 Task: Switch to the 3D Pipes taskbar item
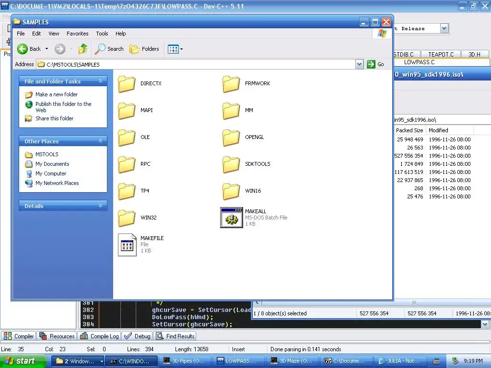tap(185, 361)
